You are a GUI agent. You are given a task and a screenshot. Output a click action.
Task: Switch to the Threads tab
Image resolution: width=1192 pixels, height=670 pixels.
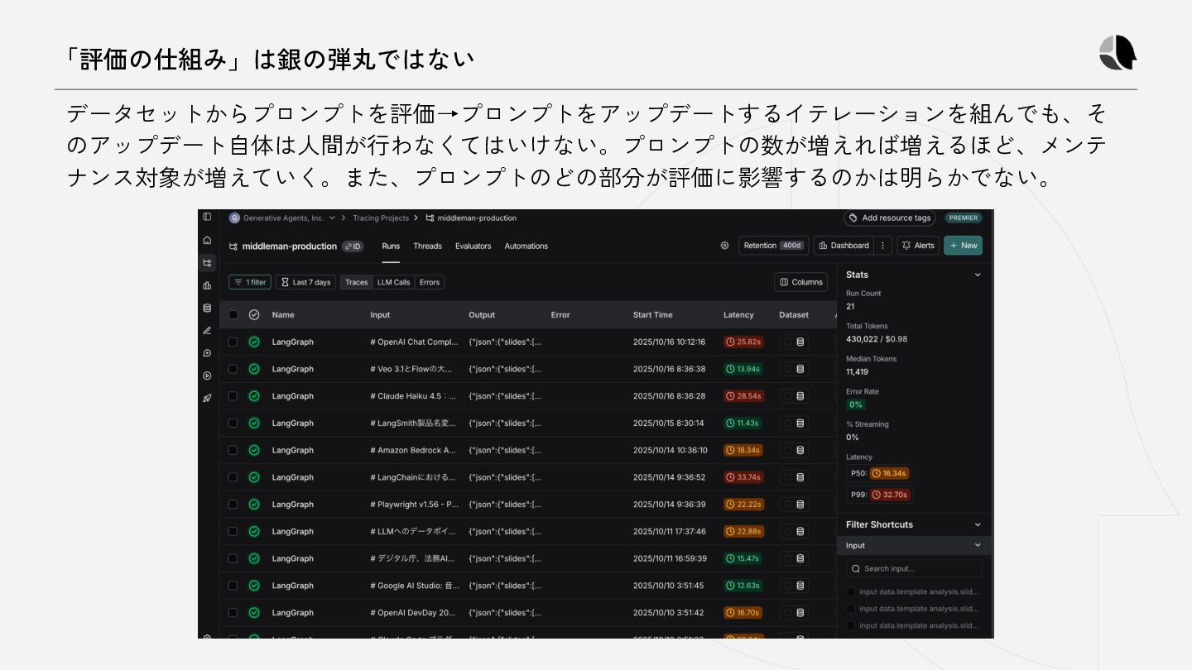[427, 246]
